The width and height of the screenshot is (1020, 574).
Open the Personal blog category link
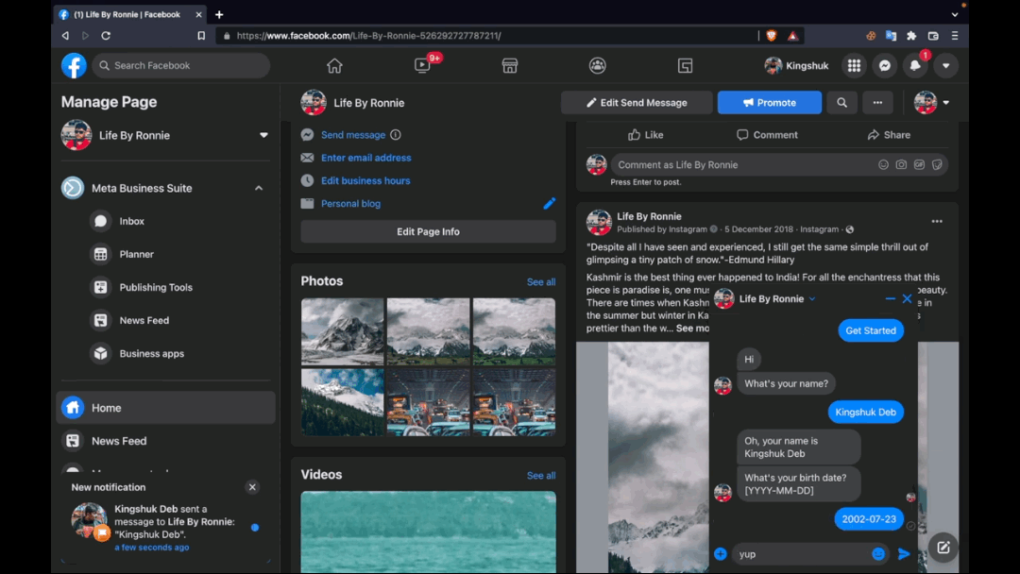tap(350, 204)
